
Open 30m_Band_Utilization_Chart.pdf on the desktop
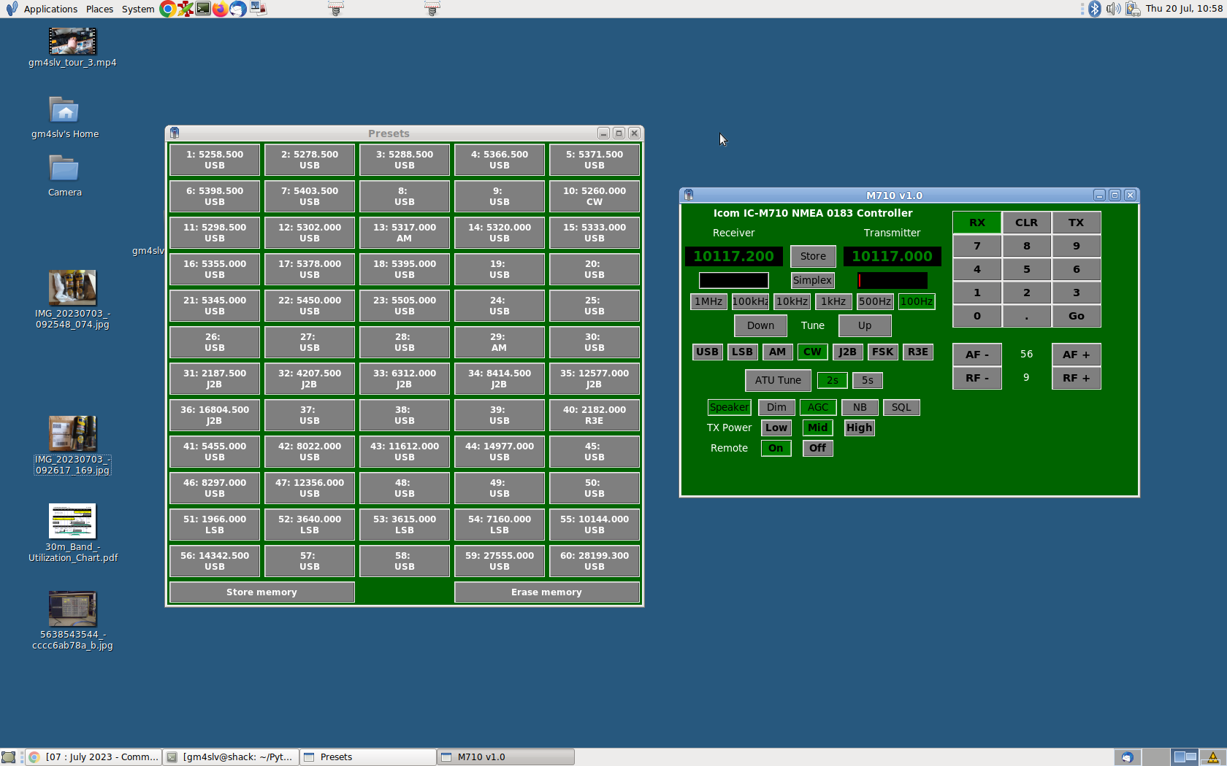(x=72, y=521)
